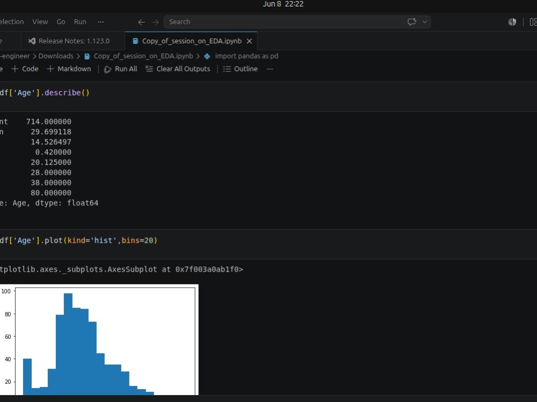Screen dimensions: 537x402
Task: Add a new Code cell
Action: (25, 69)
